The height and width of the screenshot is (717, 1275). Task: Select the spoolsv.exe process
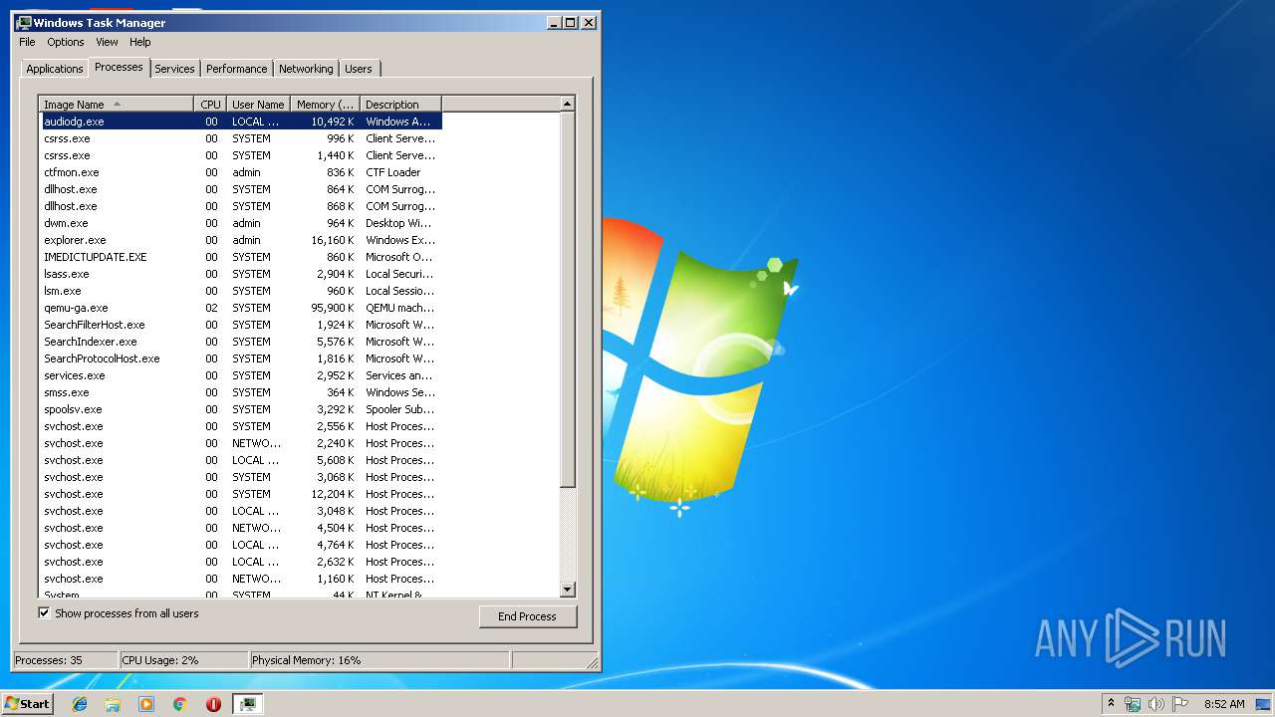[240, 409]
